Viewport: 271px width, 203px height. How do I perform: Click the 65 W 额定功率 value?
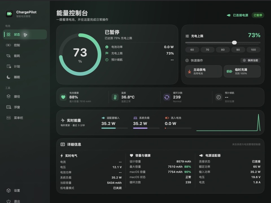tap(257, 167)
